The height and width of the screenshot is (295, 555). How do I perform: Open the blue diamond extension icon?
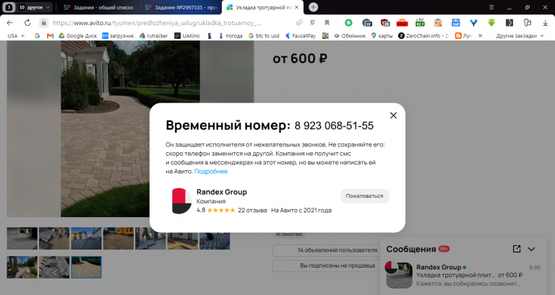coord(473,22)
